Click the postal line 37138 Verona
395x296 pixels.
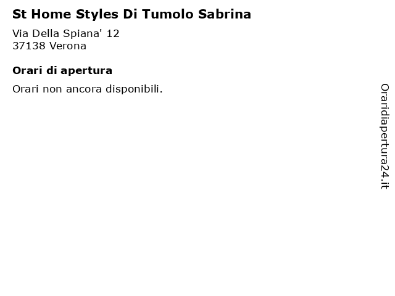(x=49, y=46)
